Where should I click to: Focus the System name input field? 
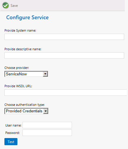pyautogui.click(x=64, y=37)
